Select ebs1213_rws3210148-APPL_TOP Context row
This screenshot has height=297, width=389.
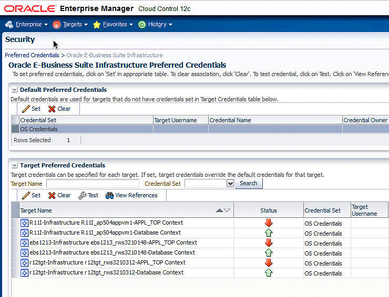point(200,243)
